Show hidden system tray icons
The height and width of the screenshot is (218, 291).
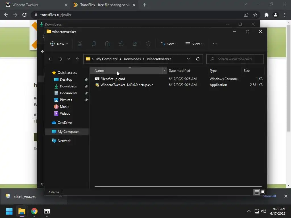click(249, 211)
